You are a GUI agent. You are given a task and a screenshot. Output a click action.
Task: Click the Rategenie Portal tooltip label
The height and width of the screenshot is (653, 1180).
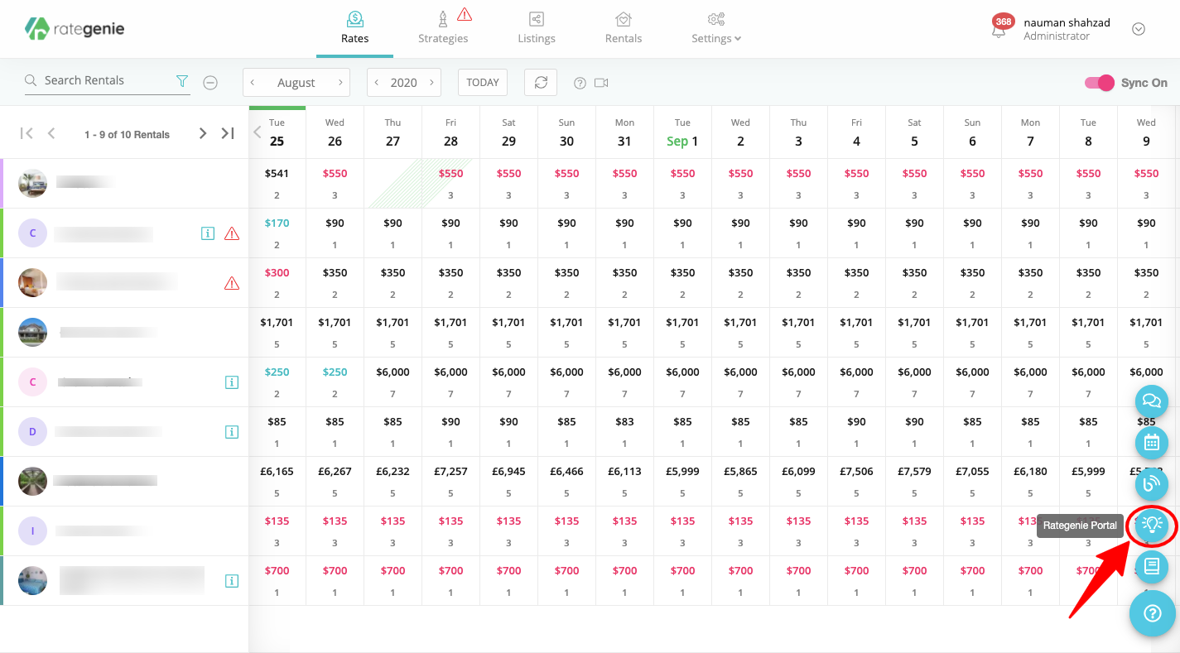[1080, 525]
